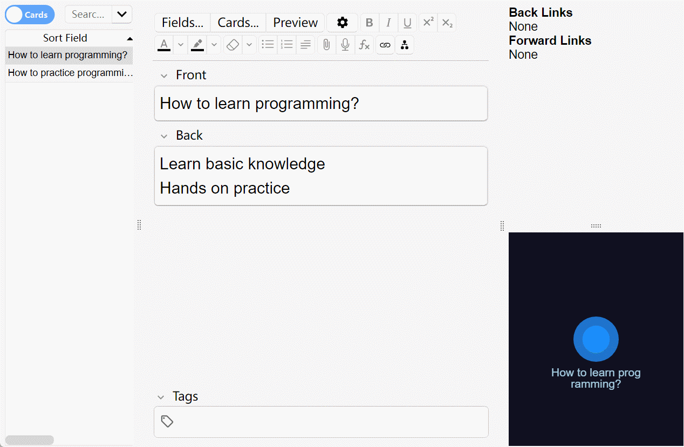The width and height of the screenshot is (684, 447).
Task: Toggle underline formatting
Action: click(x=407, y=23)
